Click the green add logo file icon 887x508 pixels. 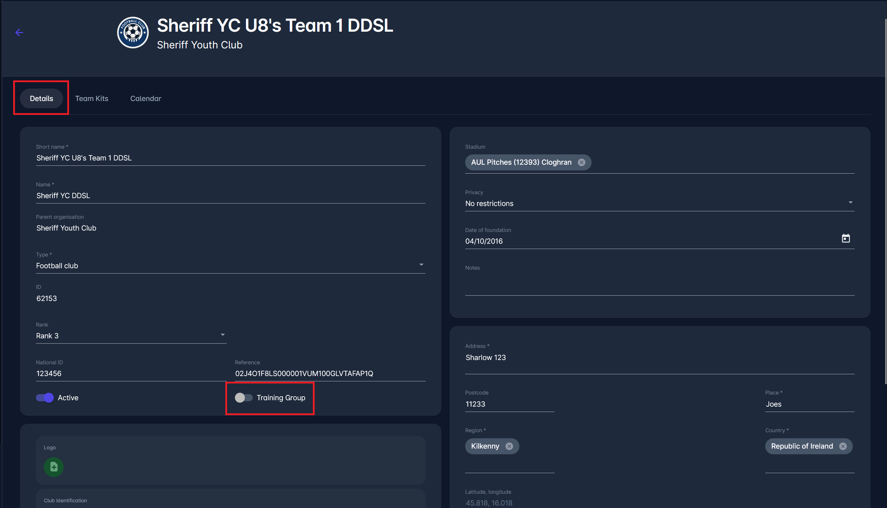[54, 467]
